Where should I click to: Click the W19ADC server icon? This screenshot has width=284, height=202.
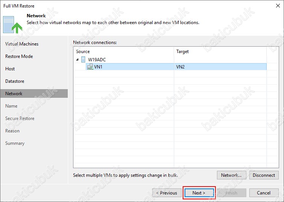[x=83, y=59]
